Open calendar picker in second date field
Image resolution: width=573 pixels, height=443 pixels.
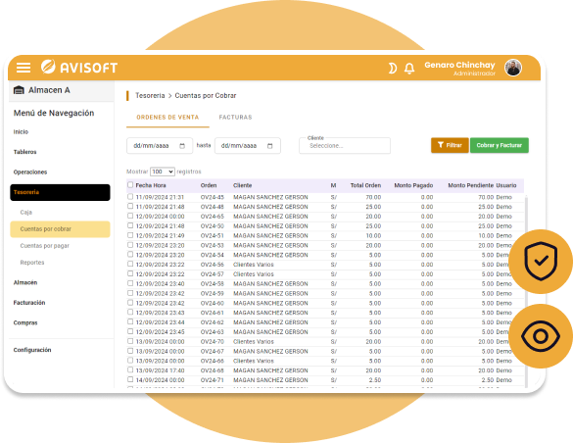[x=270, y=146]
